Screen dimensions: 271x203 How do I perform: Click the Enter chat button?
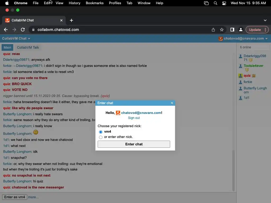pyautogui.click(x=134, y=144)
